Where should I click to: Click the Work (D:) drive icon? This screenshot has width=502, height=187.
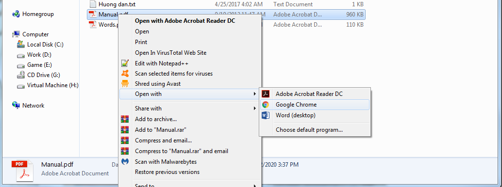pyautogui.click(x=21, y=55)
